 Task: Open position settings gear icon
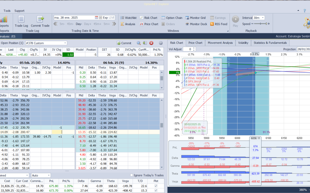pos(161,43)
